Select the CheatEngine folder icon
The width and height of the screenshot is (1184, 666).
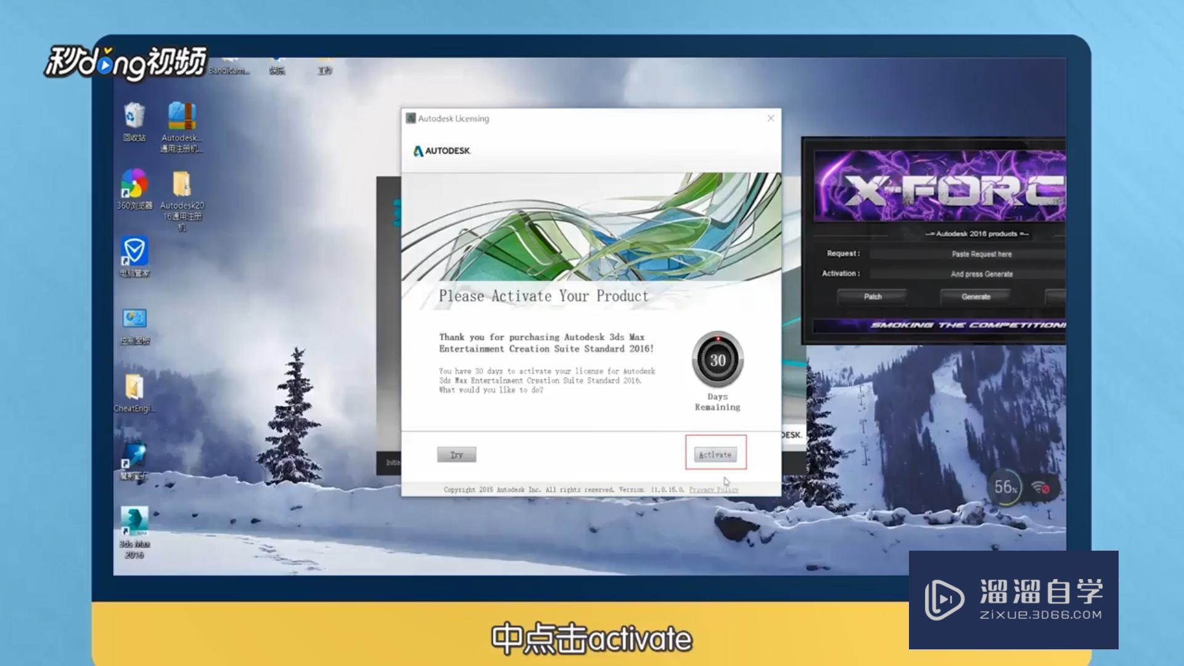tap(134, 393)
